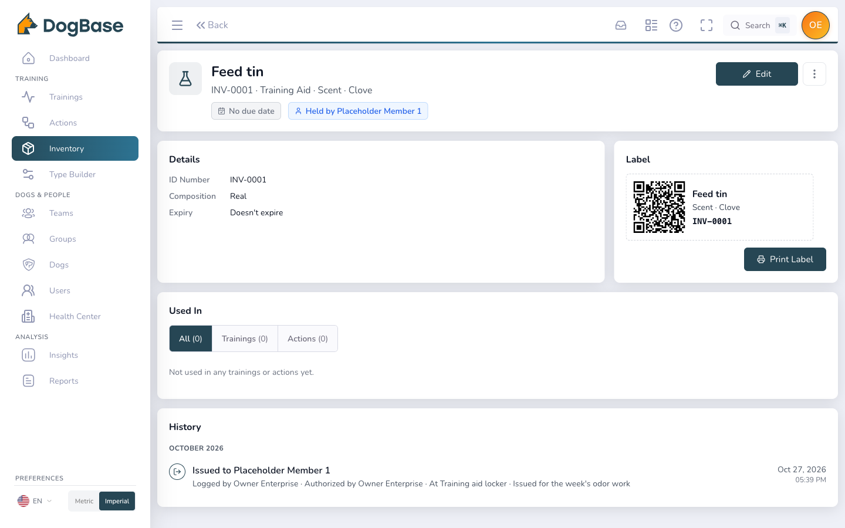845x528 pixels.
Task: Select the Inventory cube icon
Action: coord(28,148)
